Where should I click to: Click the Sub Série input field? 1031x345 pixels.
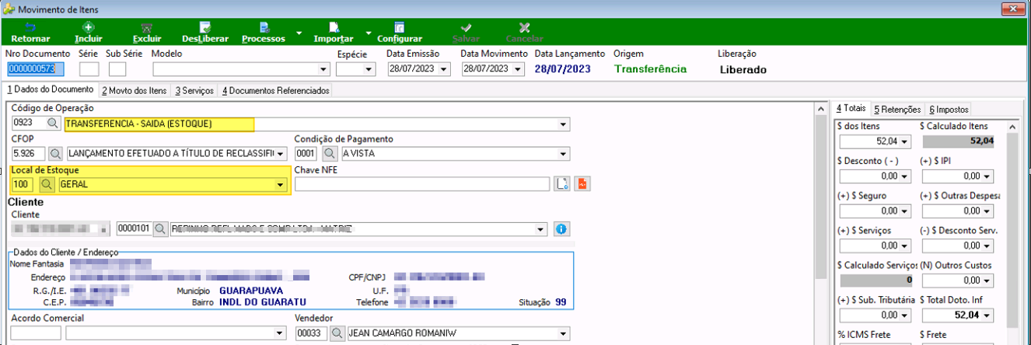[x=117, y=69]
